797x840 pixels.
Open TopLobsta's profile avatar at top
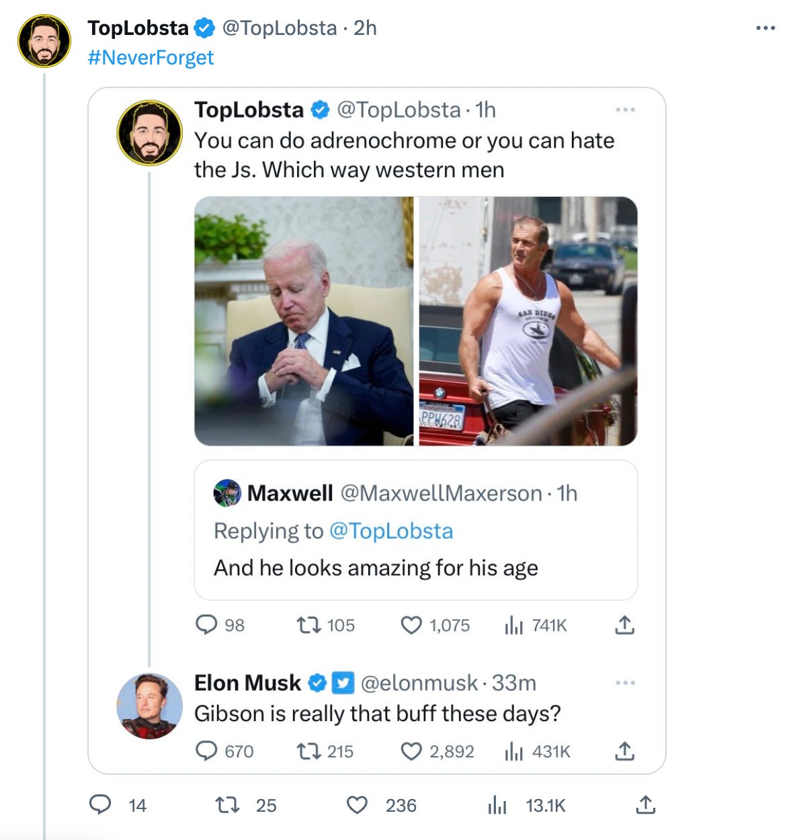pyautogui.click(x=44, y=42)
